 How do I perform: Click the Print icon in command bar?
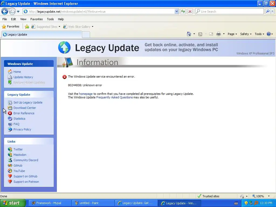[x=219, y=34]
